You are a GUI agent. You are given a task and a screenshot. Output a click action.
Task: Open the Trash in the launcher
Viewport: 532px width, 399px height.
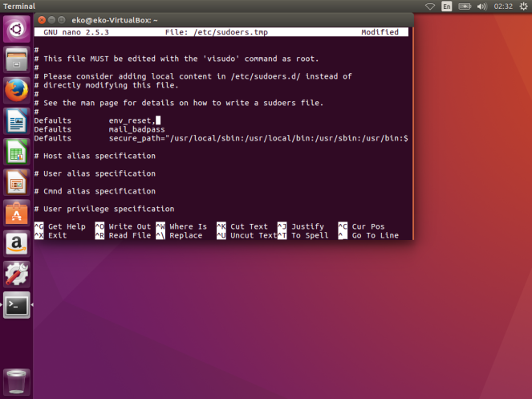tap(16, 381)
